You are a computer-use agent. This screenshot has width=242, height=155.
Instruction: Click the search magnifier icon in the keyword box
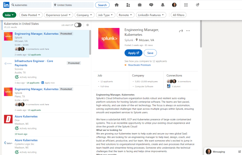pos(13,5)
